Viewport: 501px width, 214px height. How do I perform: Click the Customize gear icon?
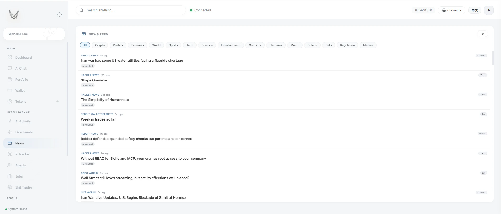[444, 10]
